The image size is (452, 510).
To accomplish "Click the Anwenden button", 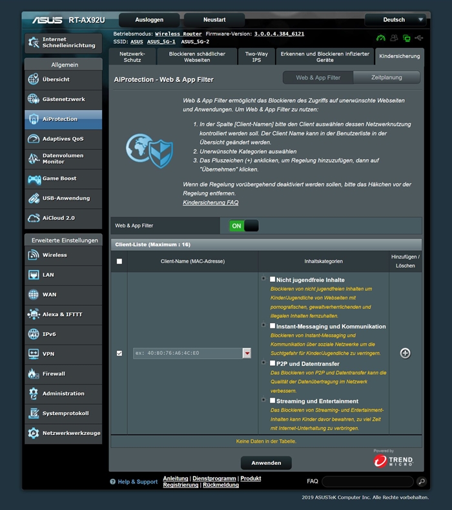I will (x=266, y=463).
